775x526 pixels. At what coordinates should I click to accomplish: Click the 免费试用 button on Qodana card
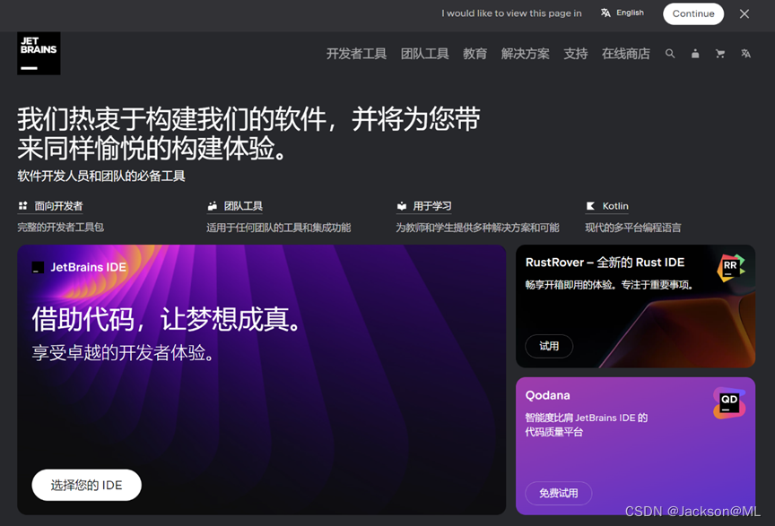[558, 493]
